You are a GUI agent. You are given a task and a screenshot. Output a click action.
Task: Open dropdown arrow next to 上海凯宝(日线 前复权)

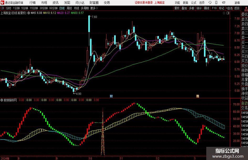click(29, 13)
